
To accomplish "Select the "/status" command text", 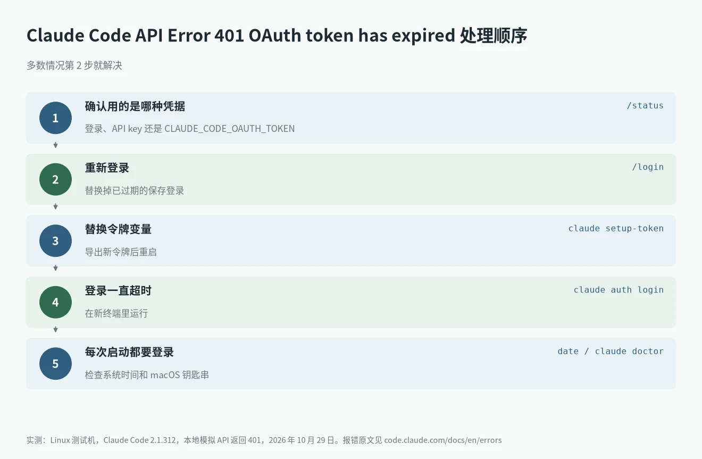I will 645,105.
